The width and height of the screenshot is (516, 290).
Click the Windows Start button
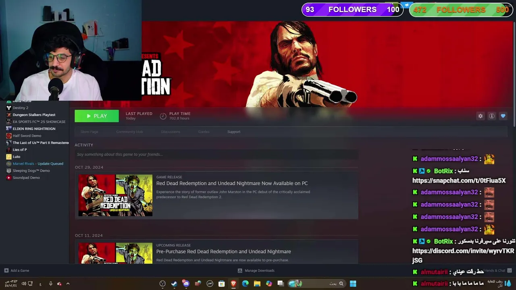click(x=353, y=284)
